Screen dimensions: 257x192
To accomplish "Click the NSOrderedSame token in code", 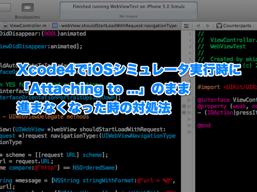I will click(94, 167).
